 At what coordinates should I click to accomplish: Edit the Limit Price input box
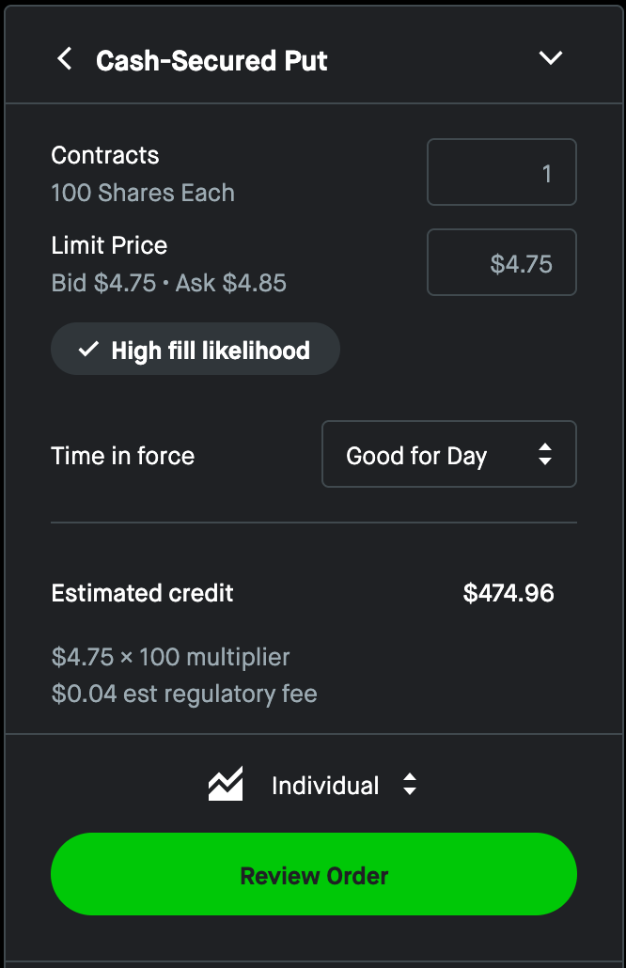click(501, 263)
